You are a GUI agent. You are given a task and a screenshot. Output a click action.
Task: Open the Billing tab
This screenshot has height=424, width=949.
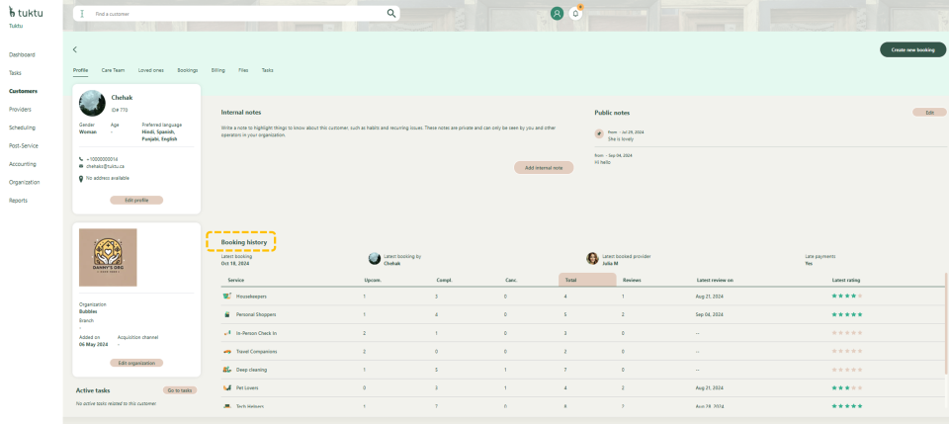(217, 70)
